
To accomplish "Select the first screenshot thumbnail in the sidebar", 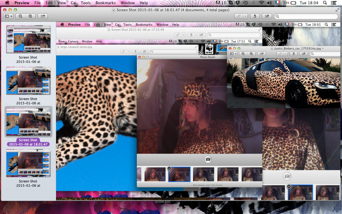I will (28, 39).
